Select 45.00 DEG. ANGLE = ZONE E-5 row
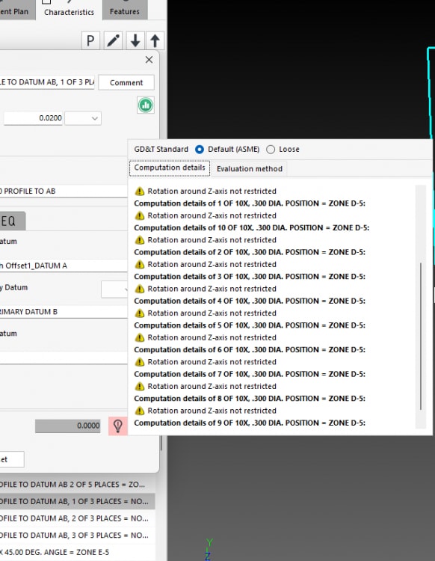The image size is (435, 561). [x=77, y=552]
